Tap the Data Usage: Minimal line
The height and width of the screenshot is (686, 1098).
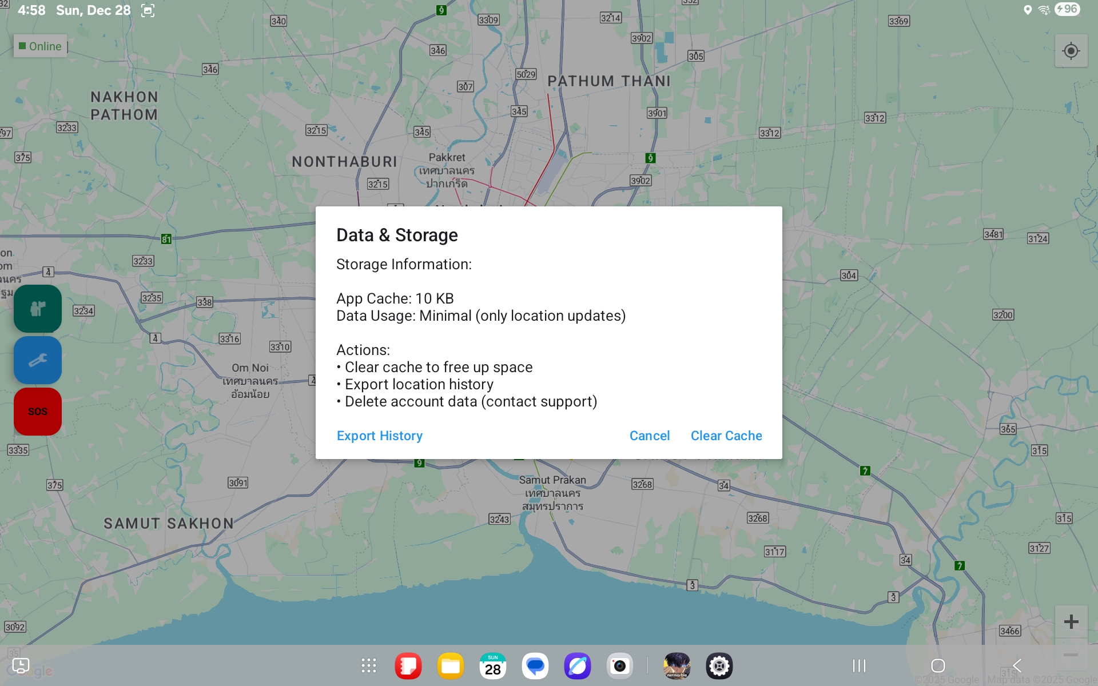pos(481,316)
